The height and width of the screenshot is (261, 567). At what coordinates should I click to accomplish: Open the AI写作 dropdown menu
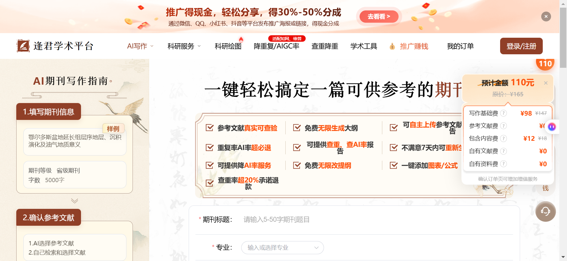(140, 46)
